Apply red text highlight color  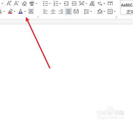(10, 11)
